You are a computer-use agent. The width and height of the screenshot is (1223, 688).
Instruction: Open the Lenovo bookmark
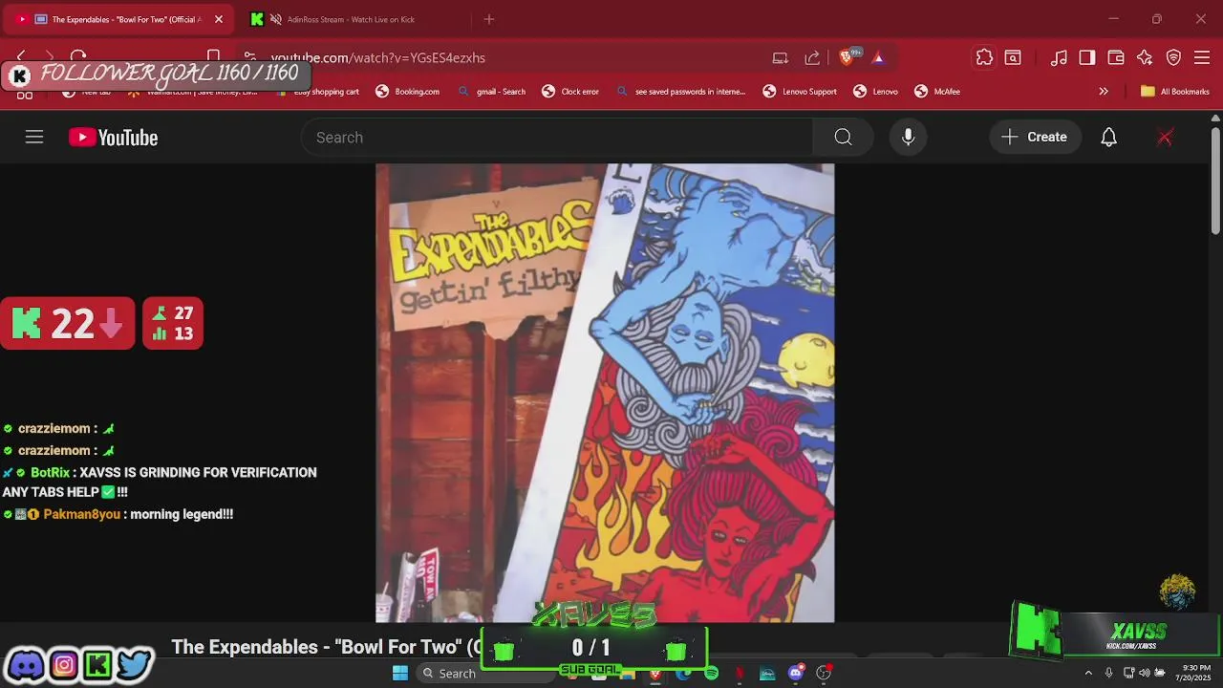coord(875,92)
